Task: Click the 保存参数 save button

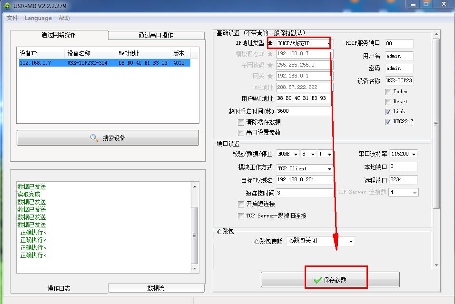Action: point(330,280)
